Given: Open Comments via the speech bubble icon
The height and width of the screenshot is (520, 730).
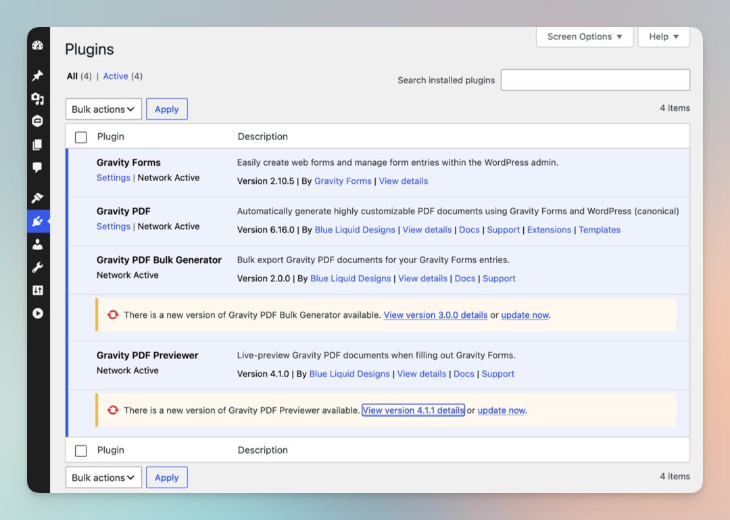Looking at the screenshot, I should coord(38,167).
